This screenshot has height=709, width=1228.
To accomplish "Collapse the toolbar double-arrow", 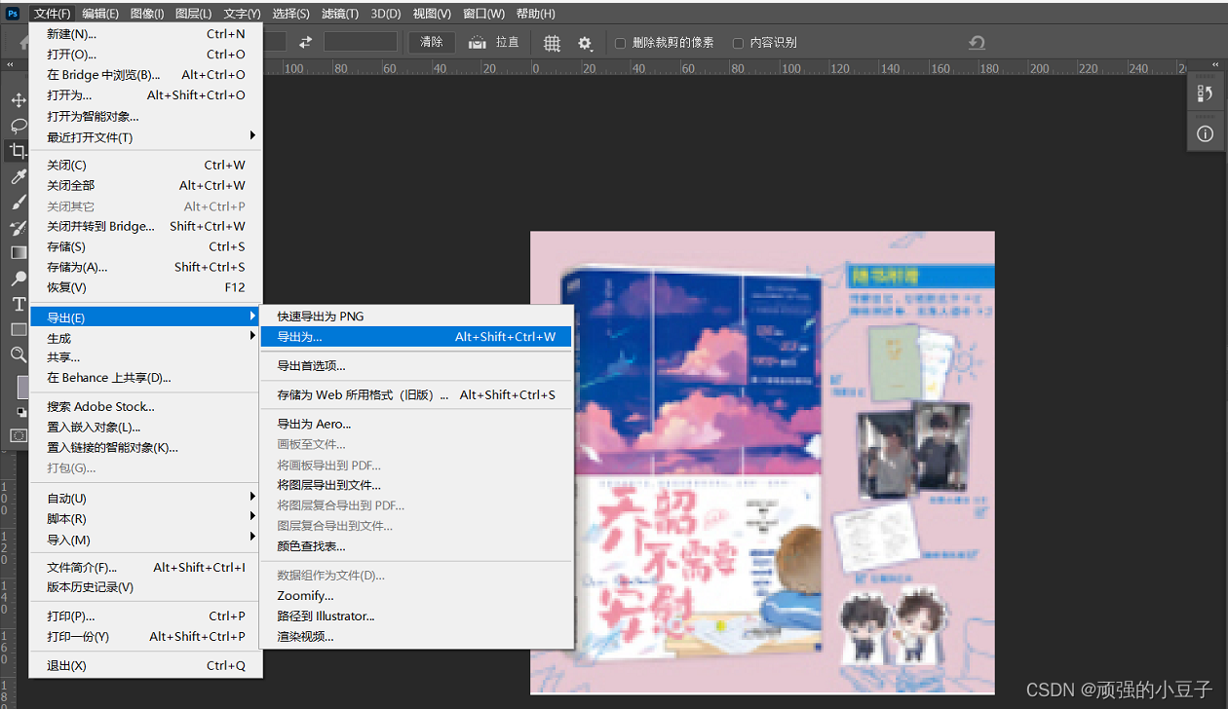I will click(x=11, y=64).
